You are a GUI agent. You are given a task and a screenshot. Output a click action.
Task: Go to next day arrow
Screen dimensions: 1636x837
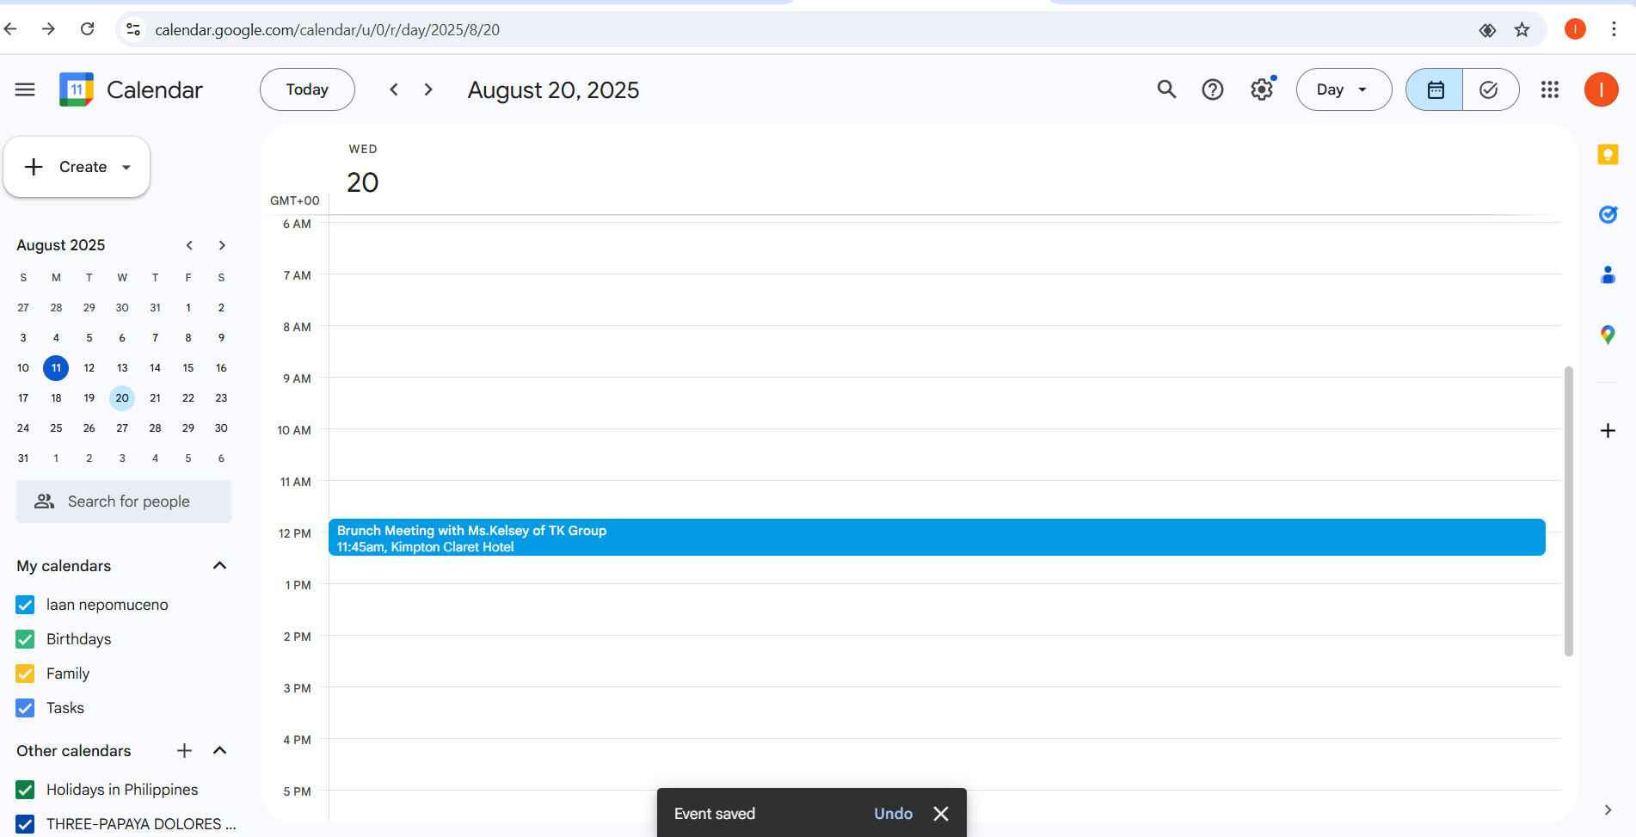(x=428, y=89)
